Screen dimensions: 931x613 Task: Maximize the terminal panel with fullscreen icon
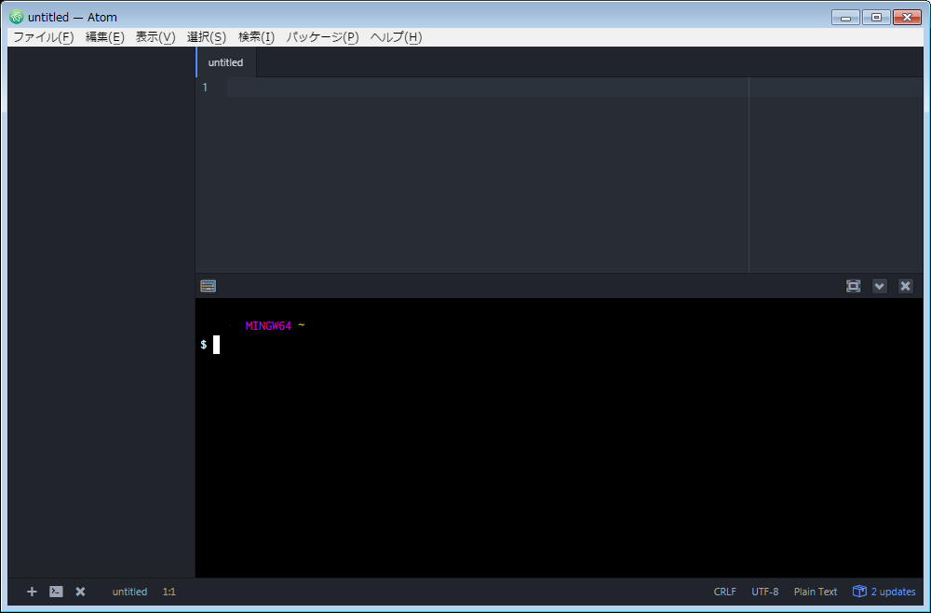(x=853, y=286)
